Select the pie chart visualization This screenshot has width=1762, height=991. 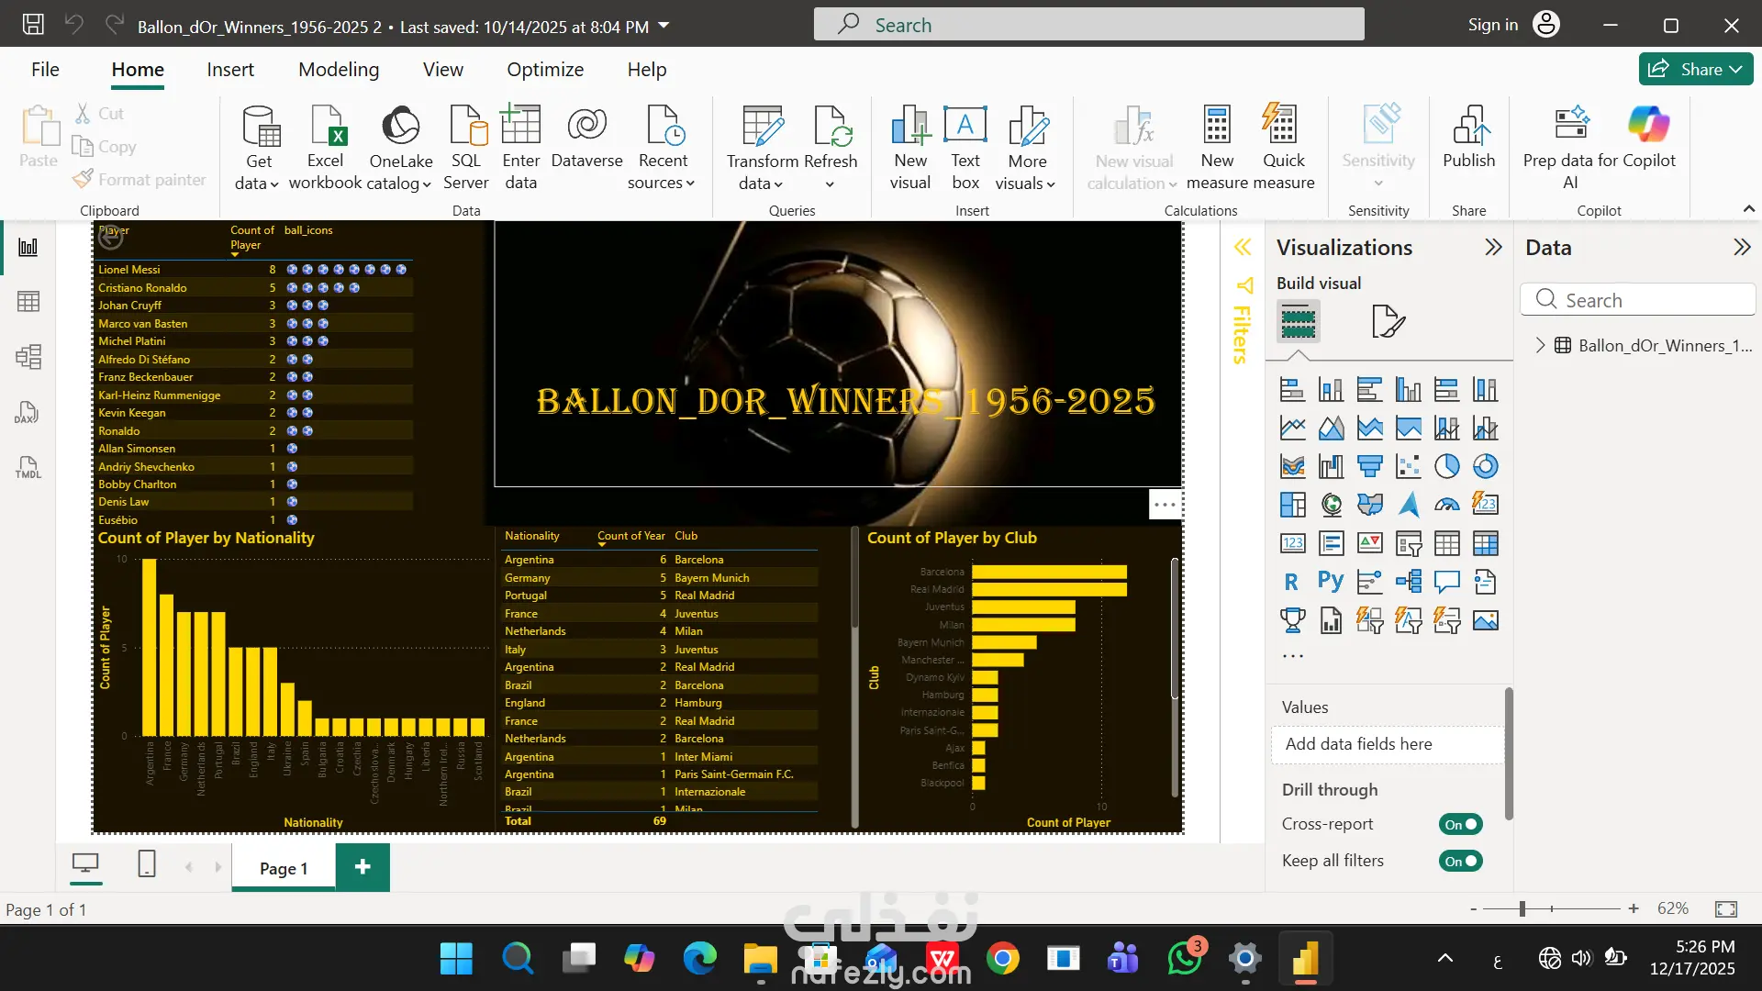click(x=1446, y=466)
